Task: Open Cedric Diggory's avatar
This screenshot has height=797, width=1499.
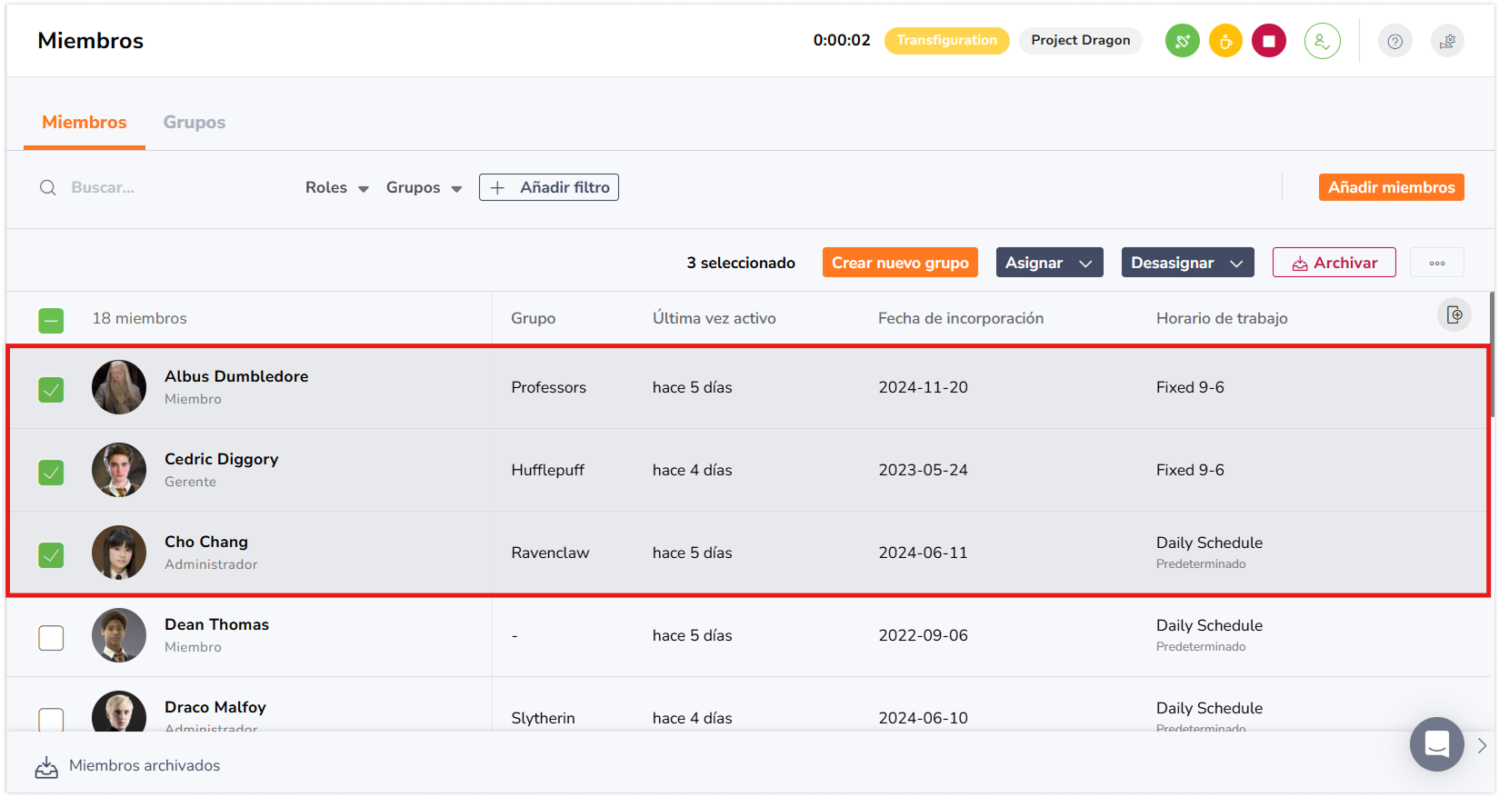Action: 119,470
